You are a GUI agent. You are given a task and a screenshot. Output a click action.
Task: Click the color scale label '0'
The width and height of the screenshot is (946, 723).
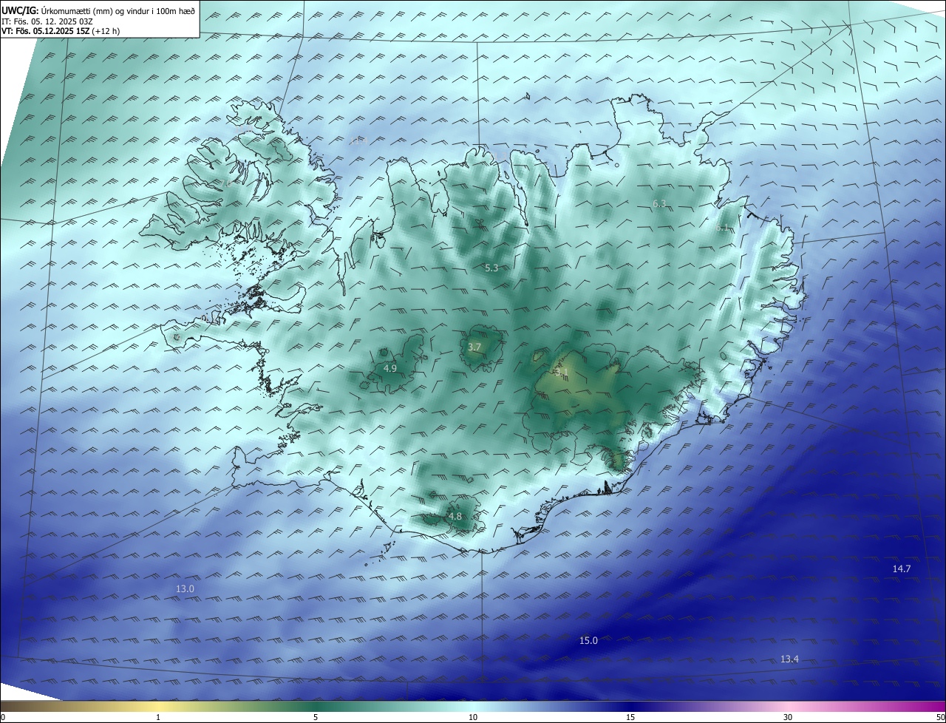(3, 717)
